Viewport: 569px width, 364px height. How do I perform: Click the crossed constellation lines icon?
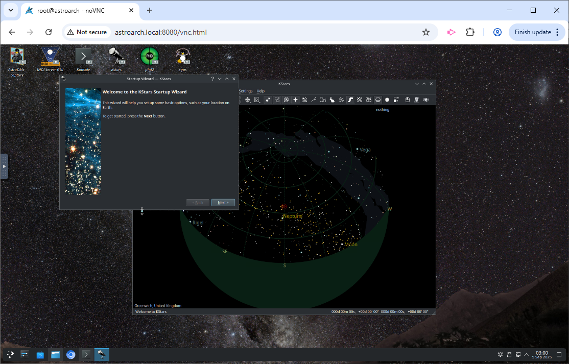coord(304,100)
